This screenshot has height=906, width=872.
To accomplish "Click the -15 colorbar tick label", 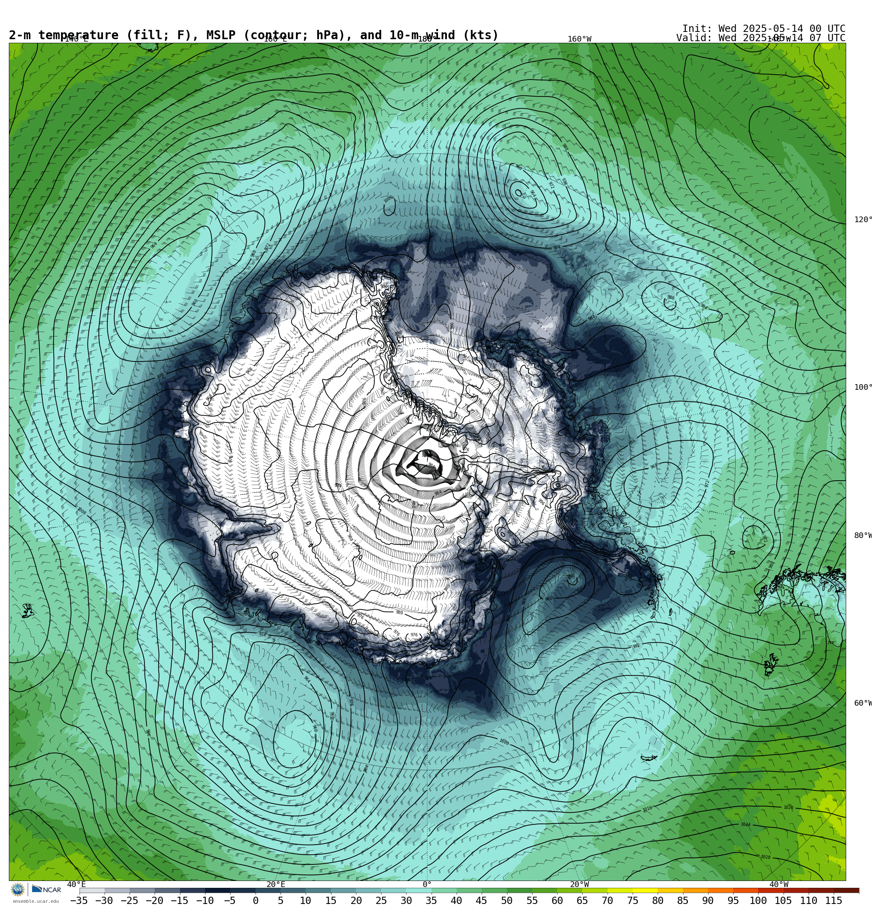I will pos(180,900).
